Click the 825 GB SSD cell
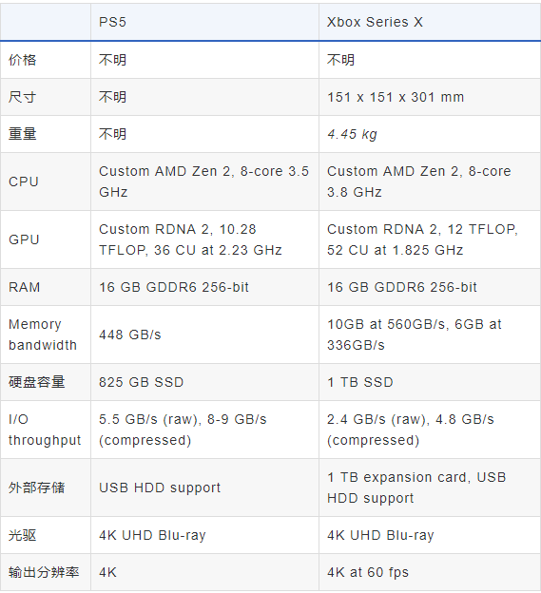Viewport: 541px width, 593px height. pyautogui.click(x=204, y=382)
